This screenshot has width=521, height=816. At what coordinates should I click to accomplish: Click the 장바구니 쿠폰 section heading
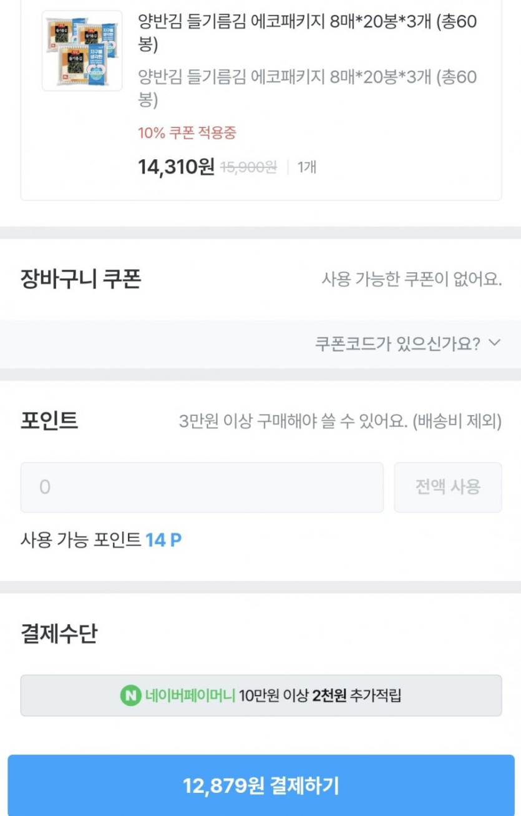[x=81, y=278]
